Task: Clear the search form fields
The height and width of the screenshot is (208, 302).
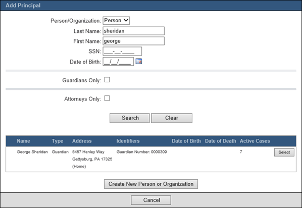Action: (x=172, y=118)
